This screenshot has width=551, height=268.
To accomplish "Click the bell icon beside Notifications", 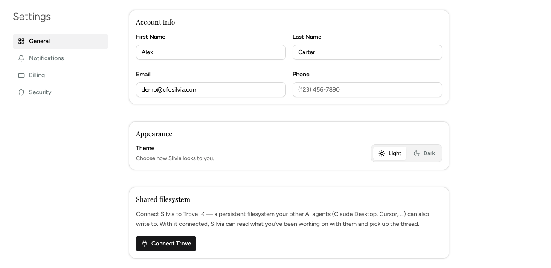I will pos(21,58).
